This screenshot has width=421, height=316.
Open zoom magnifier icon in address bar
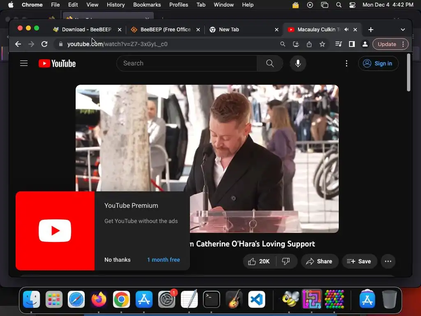tap(282, 44)
